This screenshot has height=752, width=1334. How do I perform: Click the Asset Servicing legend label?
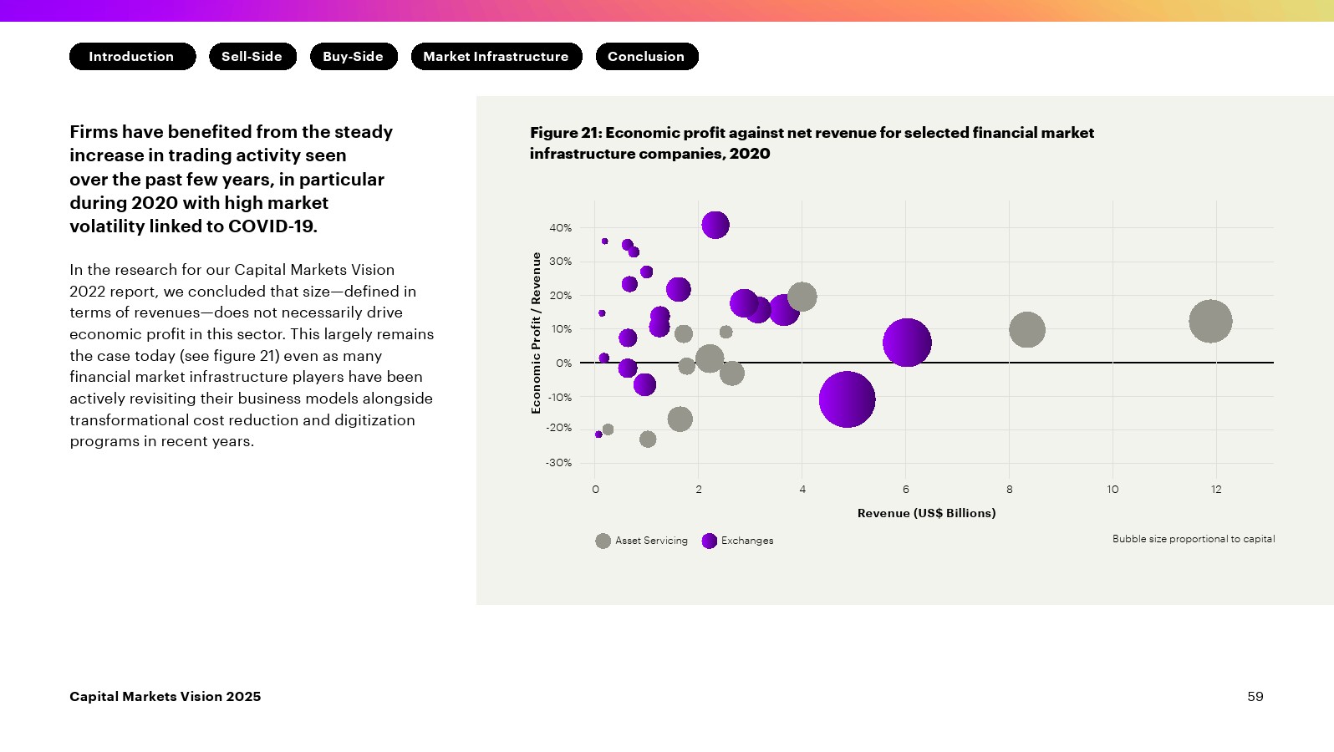(x=651, y=541)
